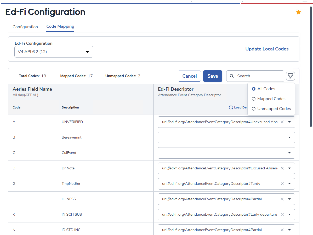Switch to the Configuration tab
The image size is (313, 235).
25,27
